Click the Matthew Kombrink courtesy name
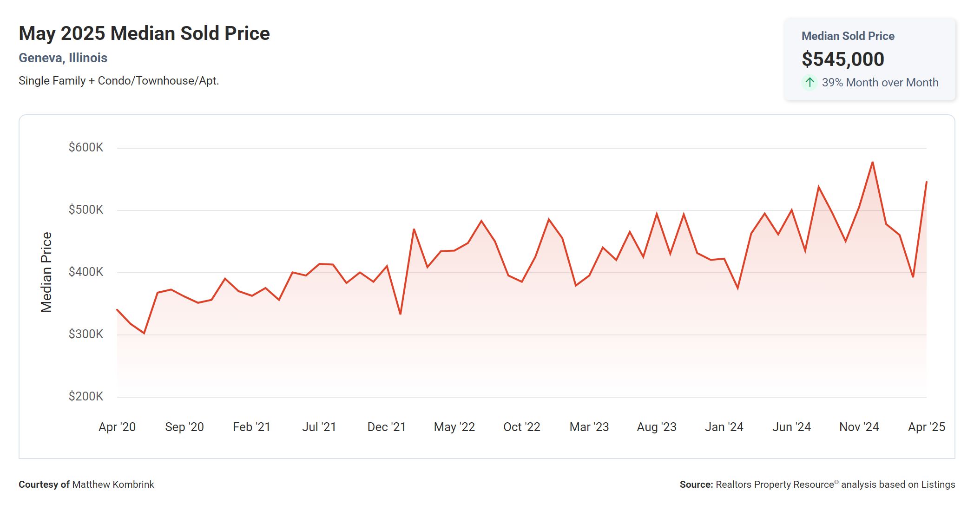The width and height of the screenshot is (974, 511). pyautogui.click(x=113, y=485)
